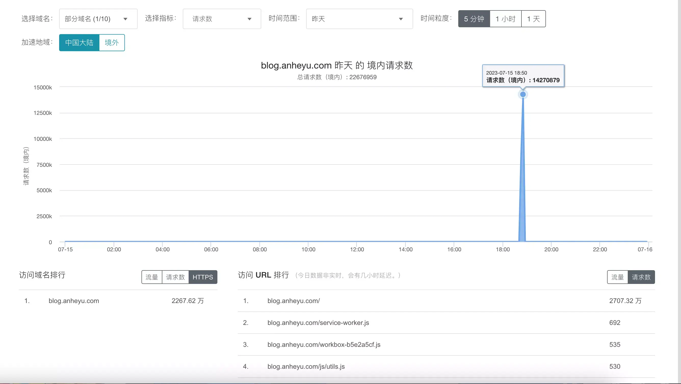Select 流量 in the URL ranking panel
Viewport: 681px width, 384px height.
618,277
